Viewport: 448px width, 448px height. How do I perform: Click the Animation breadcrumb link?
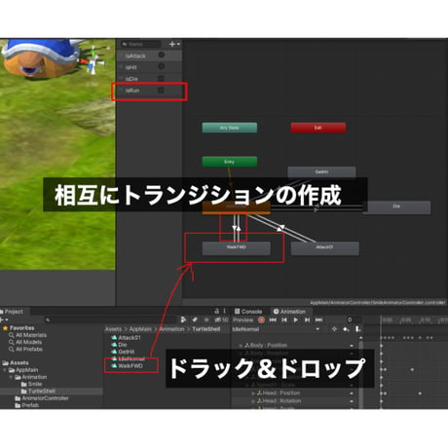point(172,329)
